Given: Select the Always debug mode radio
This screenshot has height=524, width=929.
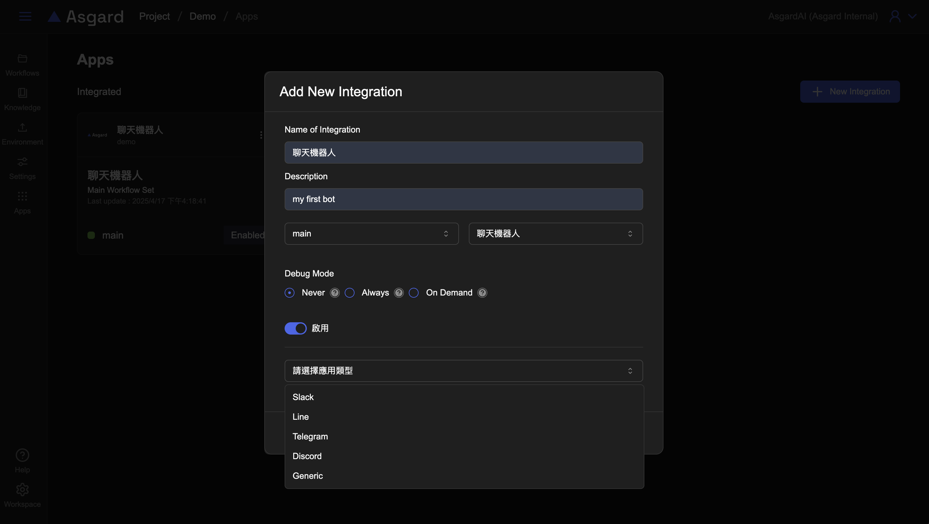Looking at the screenshot, I should click(350, 293).
